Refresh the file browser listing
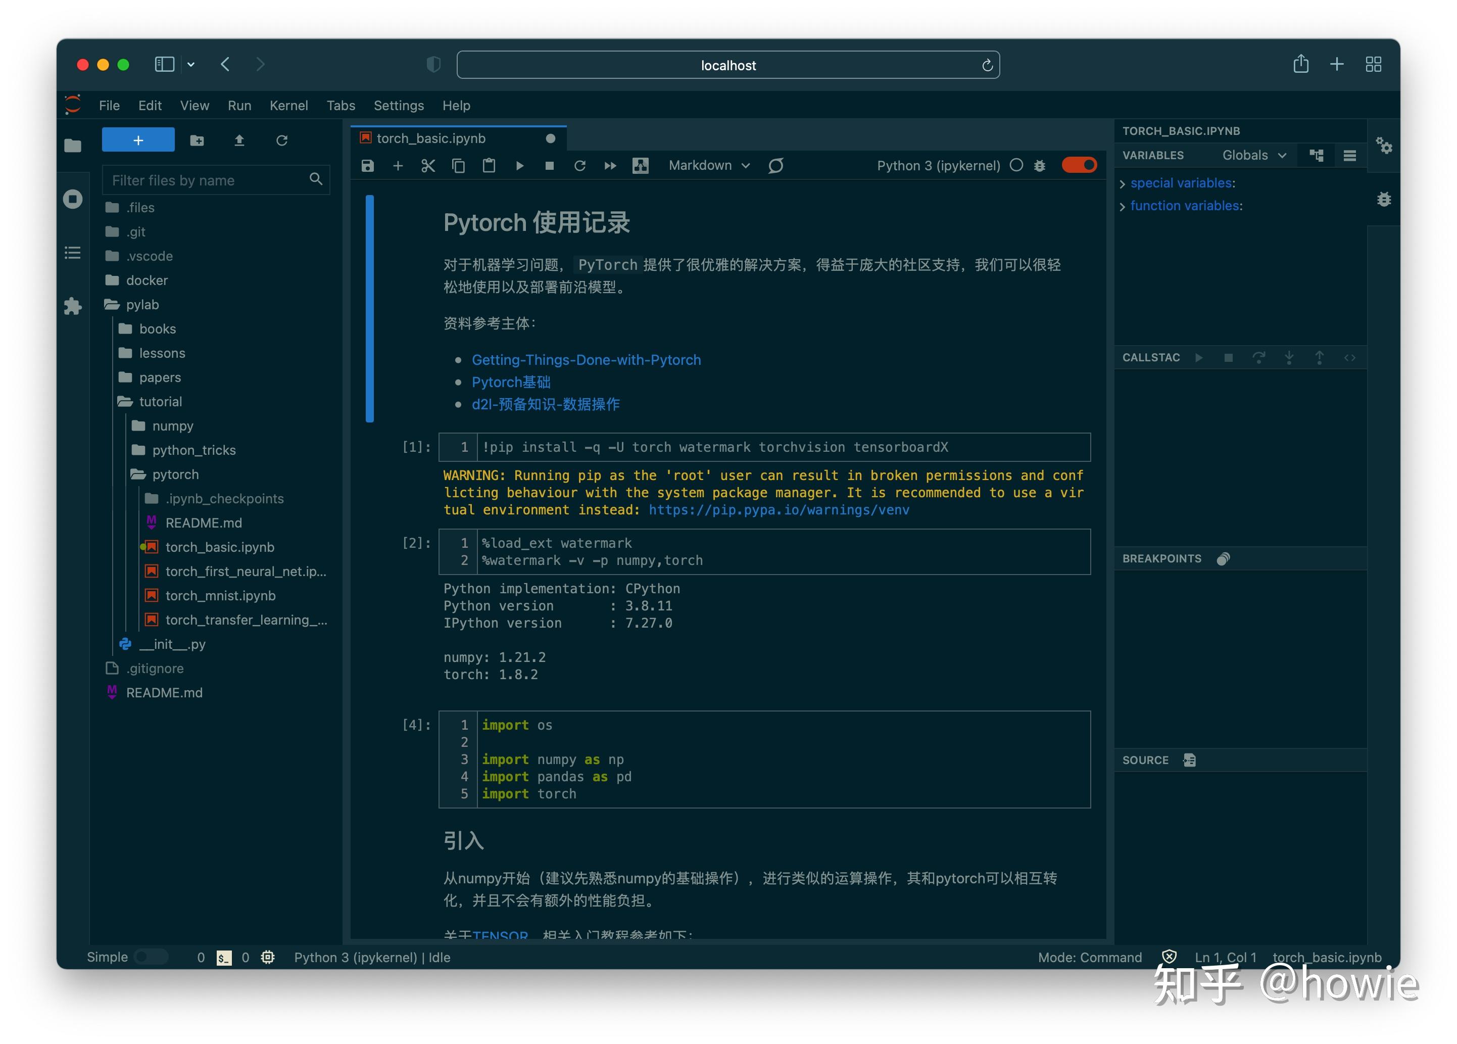1457x1044 pixels. 283,140
